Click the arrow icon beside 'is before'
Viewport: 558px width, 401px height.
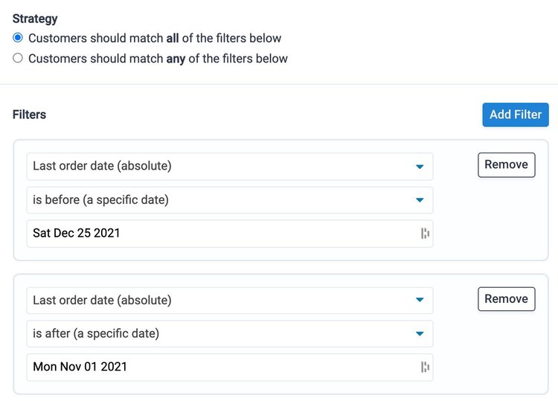pyautogui.click(x=420, y=200)
